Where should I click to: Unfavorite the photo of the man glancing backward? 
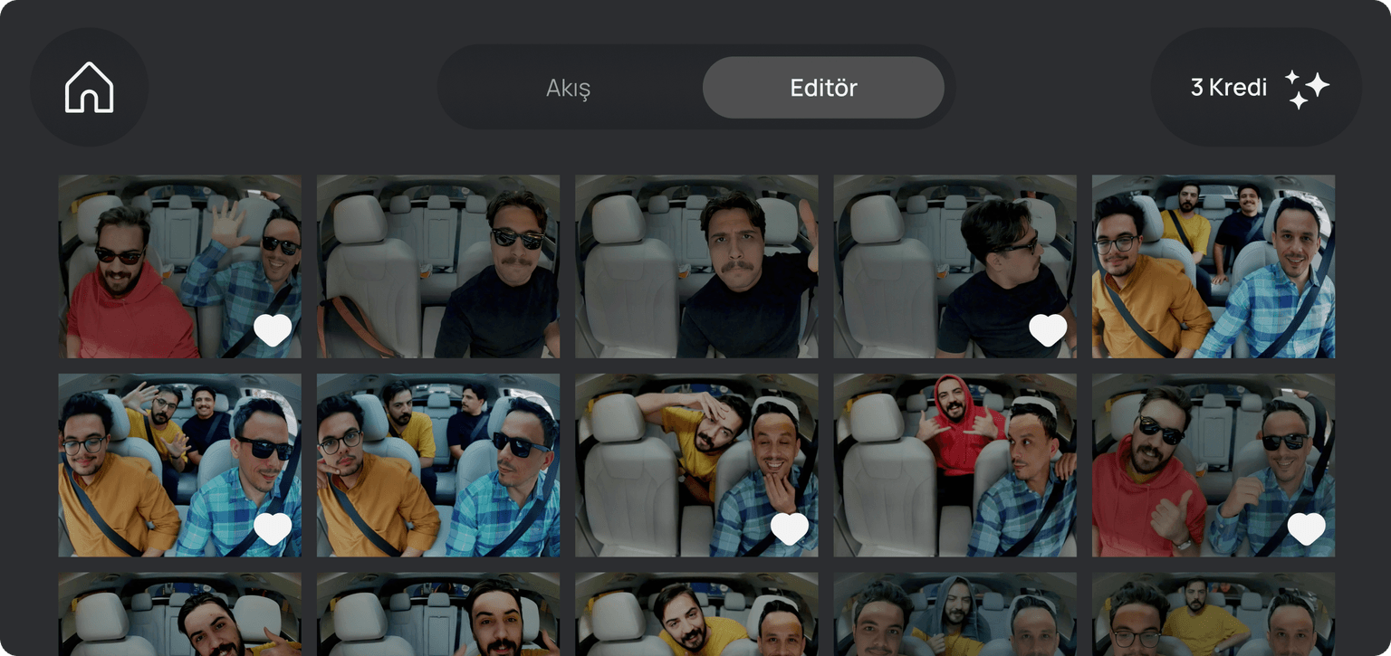coord(1048,329)
